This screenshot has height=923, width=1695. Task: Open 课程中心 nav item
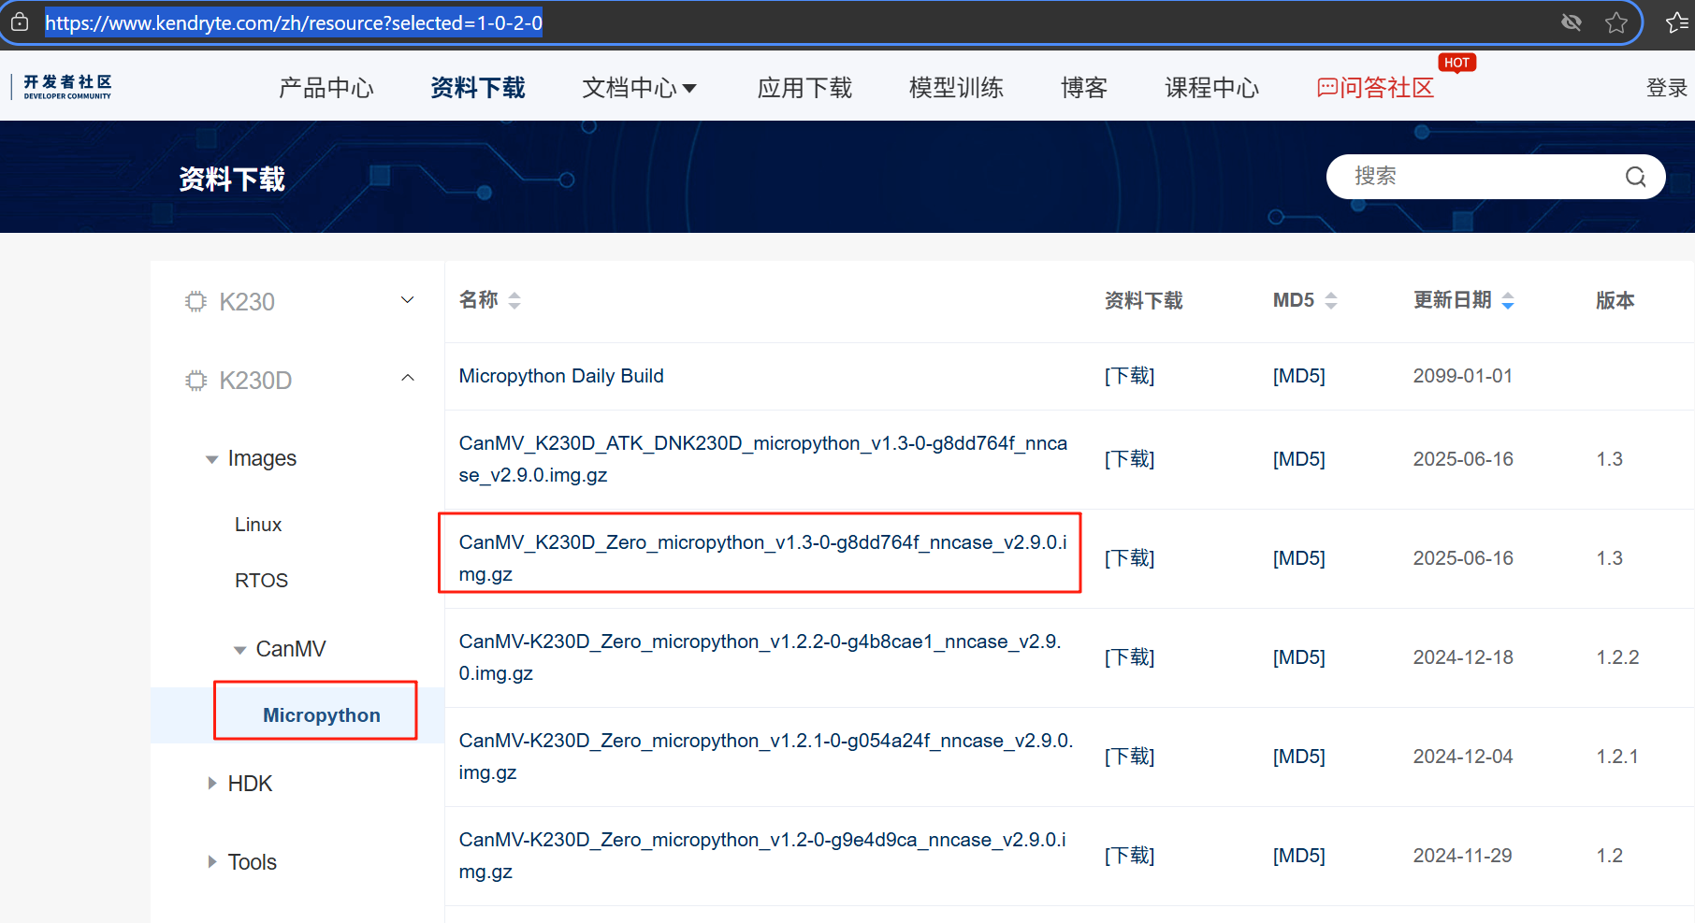1212,88
